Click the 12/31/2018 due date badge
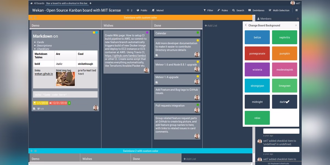This screenshot has height=165, width=330. [58, 103]
